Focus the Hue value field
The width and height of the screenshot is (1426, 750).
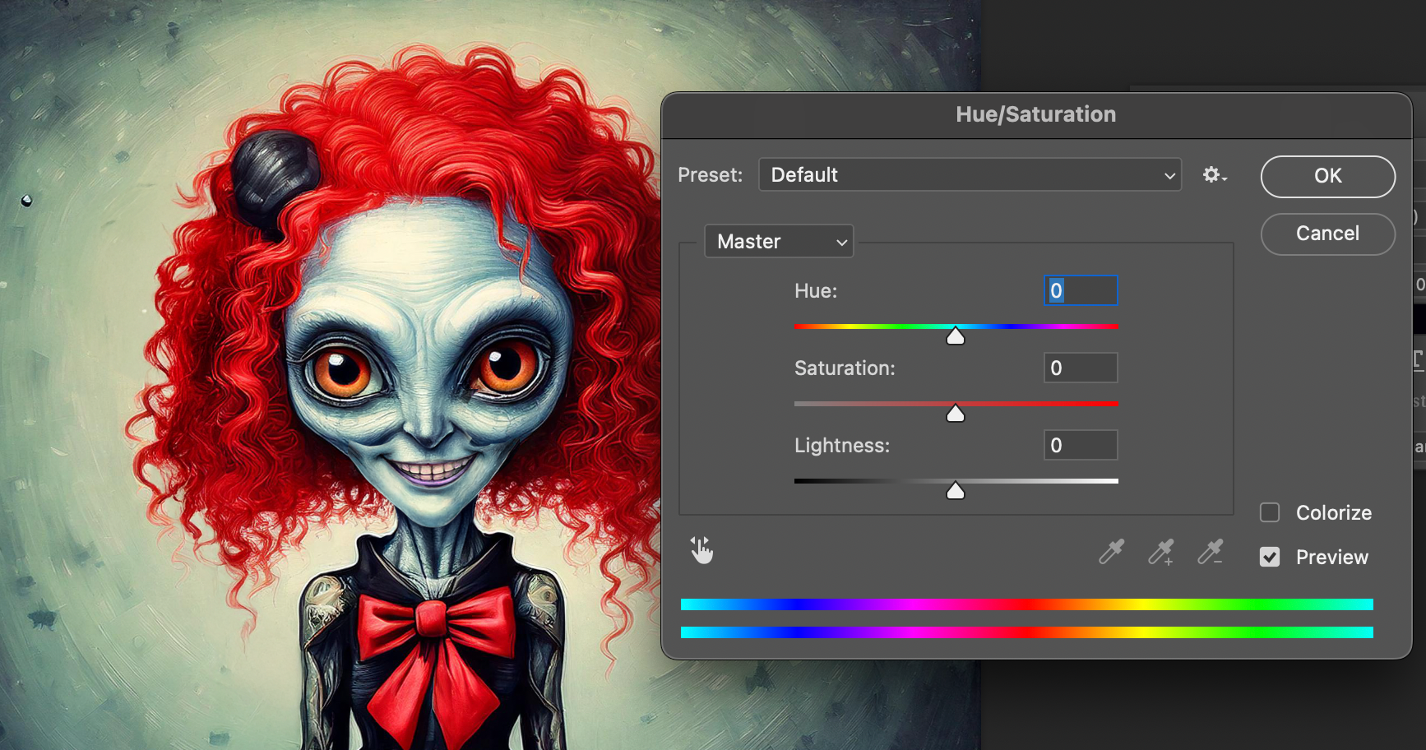point(1081,290)
